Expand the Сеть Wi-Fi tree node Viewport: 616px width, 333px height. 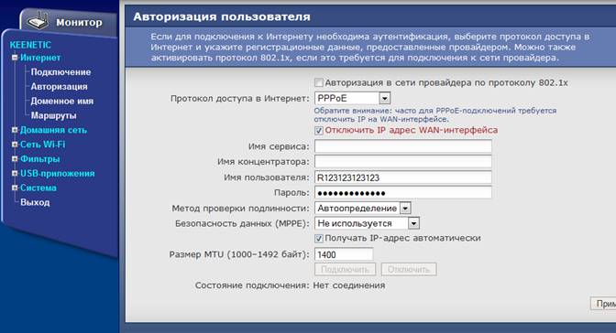(x=15, y=145)
